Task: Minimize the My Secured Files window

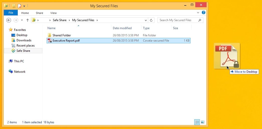Action: [x=185, y=5]
